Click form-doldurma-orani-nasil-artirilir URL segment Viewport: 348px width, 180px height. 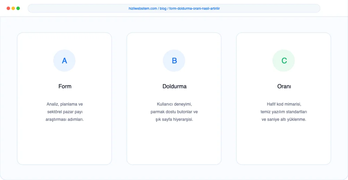tap(195, 8)
